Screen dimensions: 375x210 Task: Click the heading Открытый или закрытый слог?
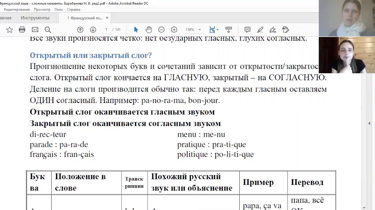91,55
